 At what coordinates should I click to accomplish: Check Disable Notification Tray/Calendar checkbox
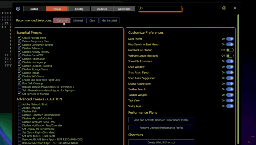click(19, 125)
